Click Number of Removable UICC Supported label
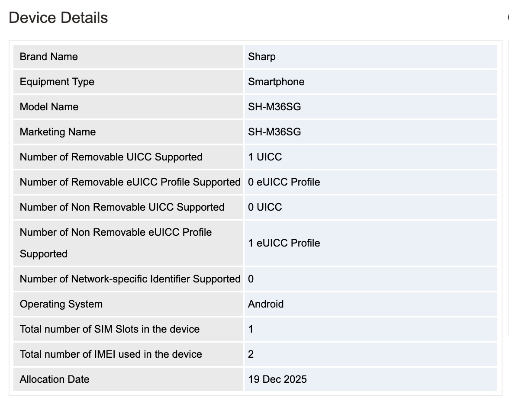The height and width of the screenshot is (404, 509). [111, 157]
